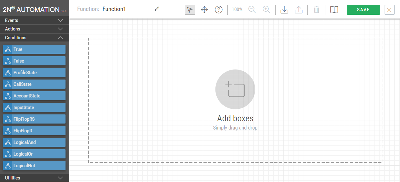Image resolution: width=400 pixels, height=182 pixels.
Task: Select the FlipFlopRS condition block
Action: pos(34,119)
